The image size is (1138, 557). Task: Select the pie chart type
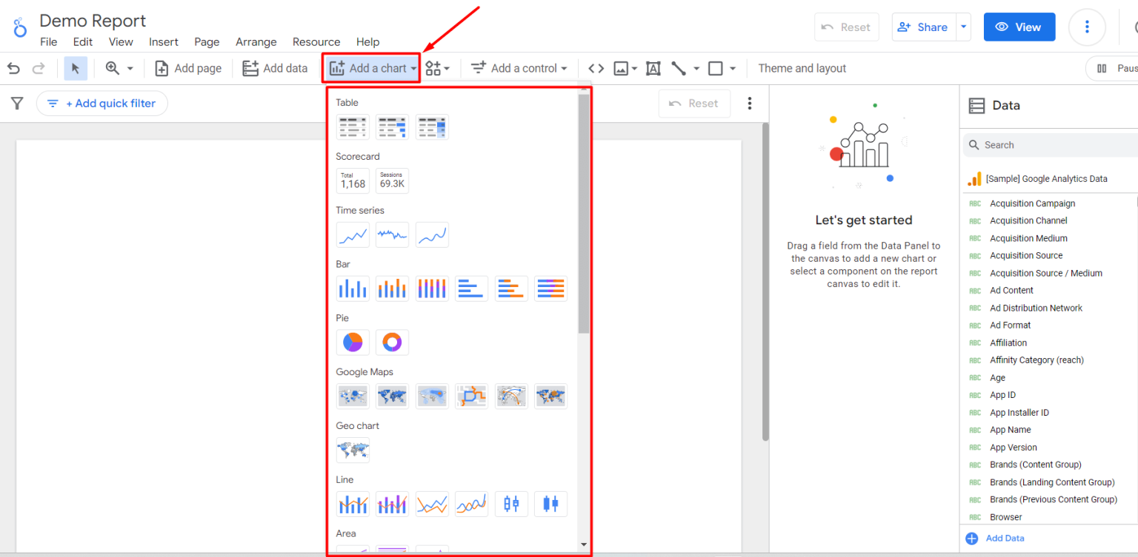point(353,342)
